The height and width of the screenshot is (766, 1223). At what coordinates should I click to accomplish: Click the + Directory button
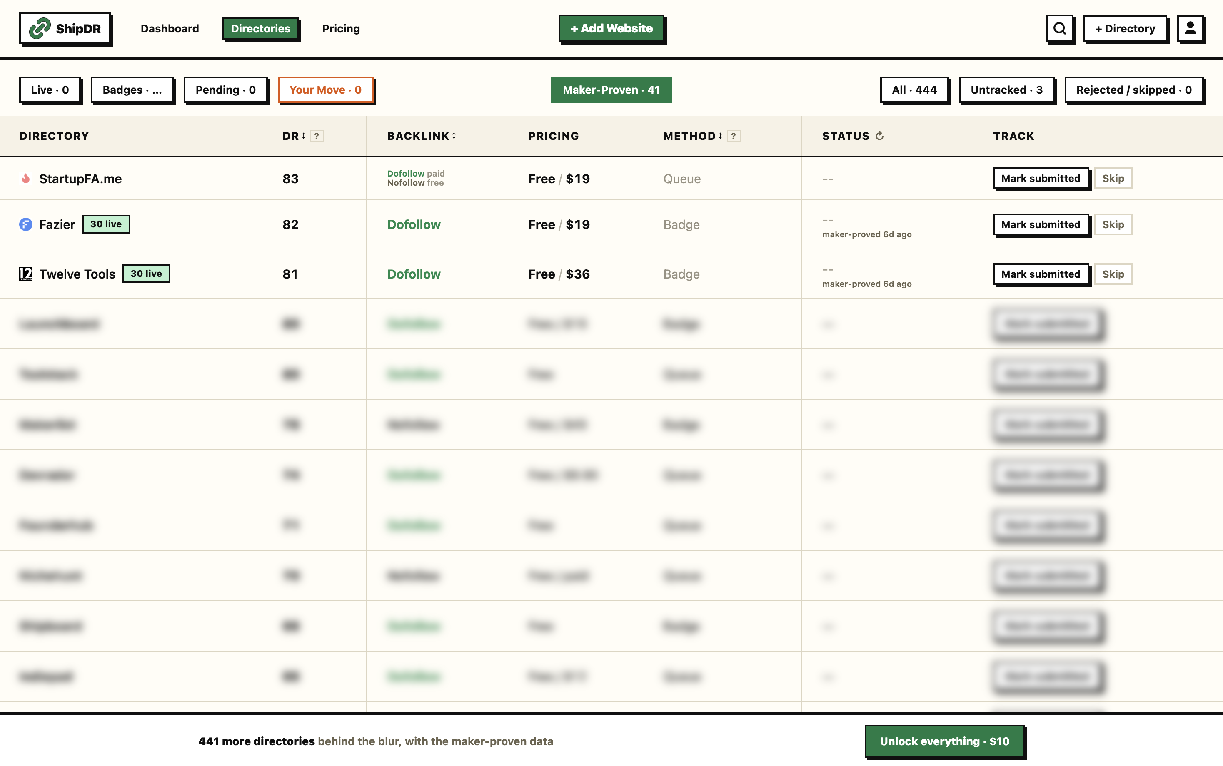(x=1125, y=28)
